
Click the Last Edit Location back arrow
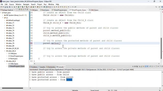point(62,7)
